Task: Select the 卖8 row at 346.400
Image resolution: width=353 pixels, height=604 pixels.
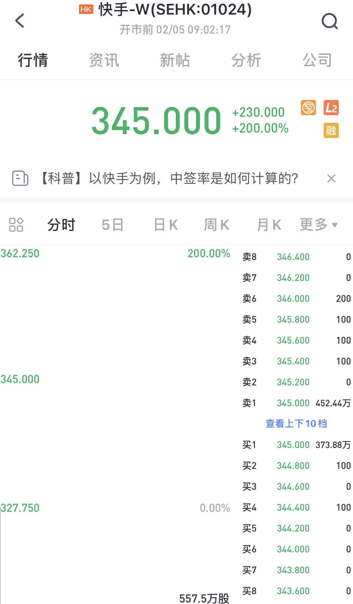Action: [x=296, y=257]
